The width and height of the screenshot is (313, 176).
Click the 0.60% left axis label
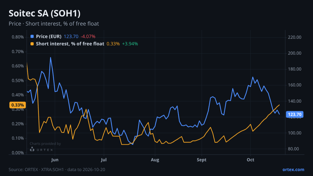click(18, 66)
